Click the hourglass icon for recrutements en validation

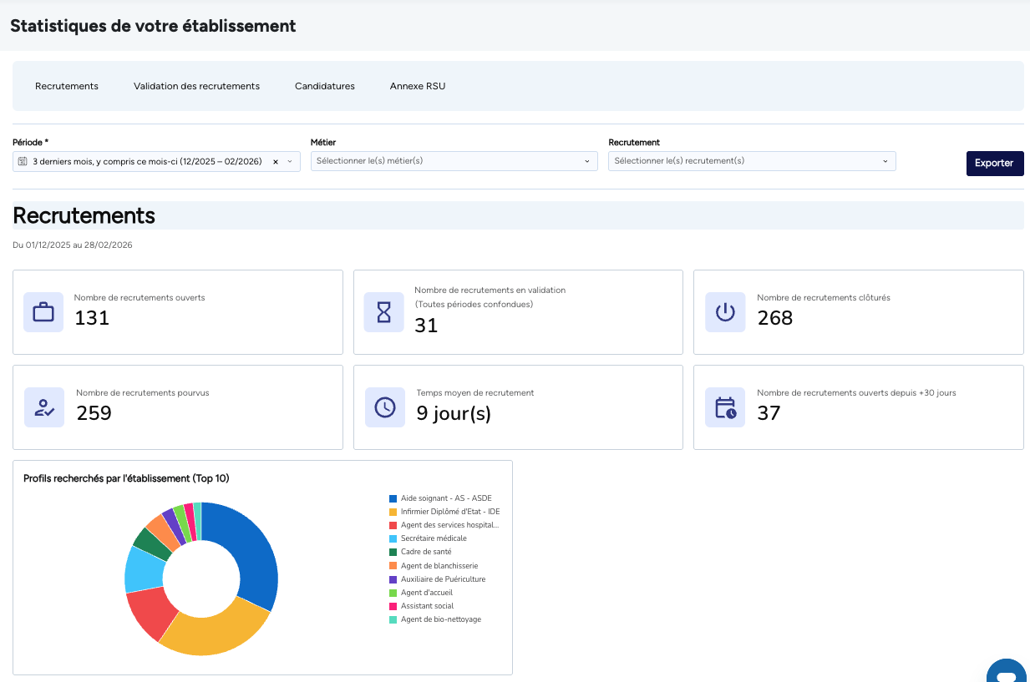pyautogui.click(x=383, y=312)
